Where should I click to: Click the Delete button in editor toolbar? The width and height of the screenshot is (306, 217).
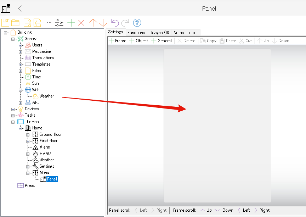pos(186,41)
